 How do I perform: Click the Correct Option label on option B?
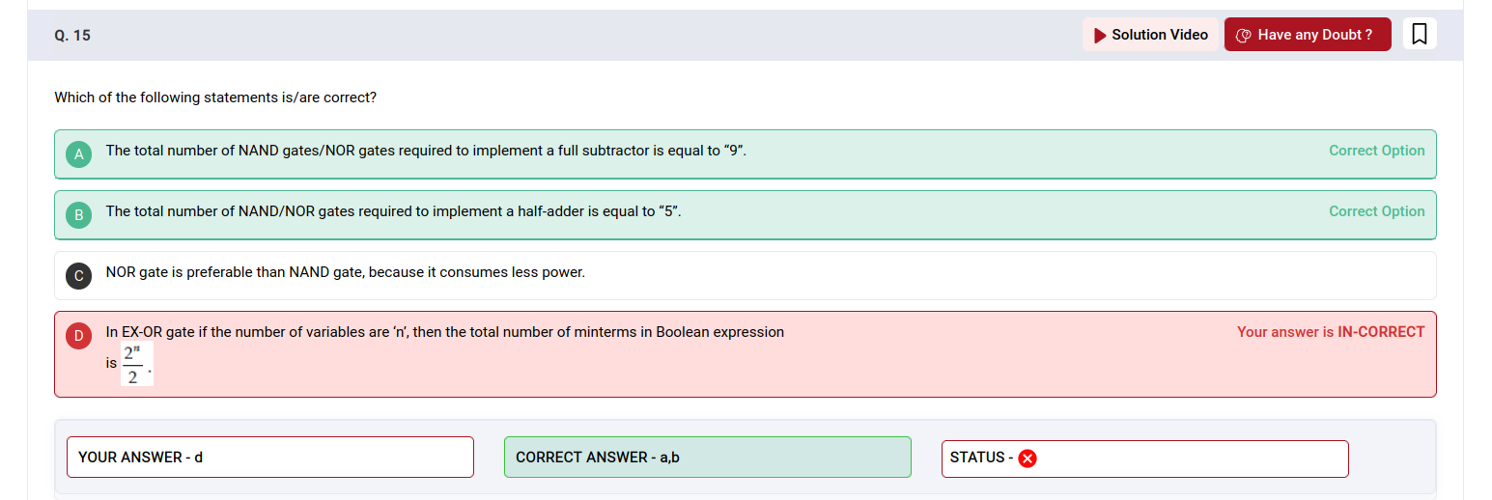click(1376, 211)
